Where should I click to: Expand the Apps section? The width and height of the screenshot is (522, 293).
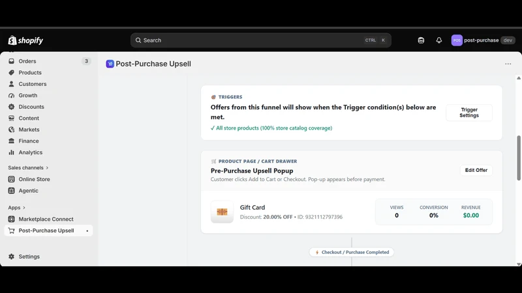[17, 208]
